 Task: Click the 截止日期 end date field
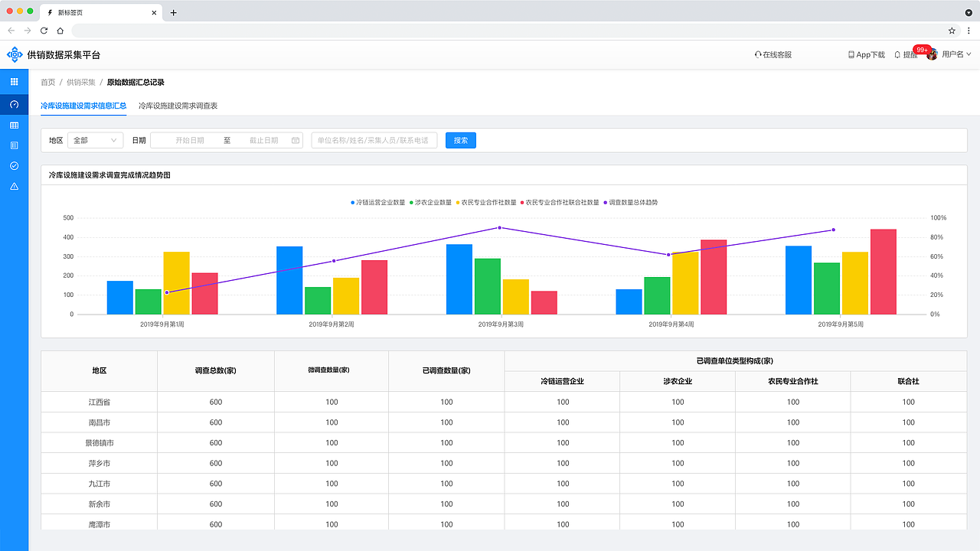263,141
